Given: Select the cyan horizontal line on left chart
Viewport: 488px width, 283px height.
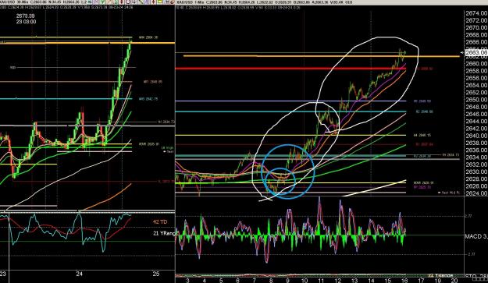Looking at the screenshot, I should tap(66, 99).
